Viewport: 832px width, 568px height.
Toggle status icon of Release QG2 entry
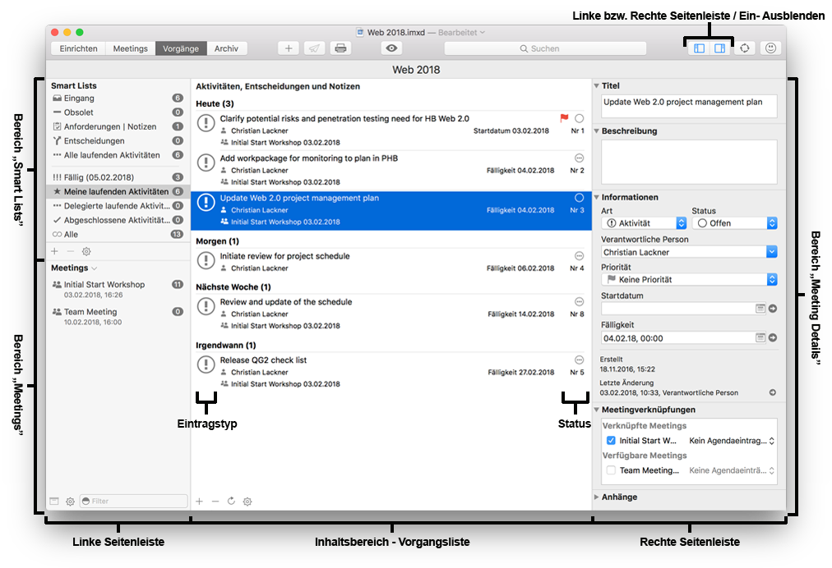(x=580, y=360)
